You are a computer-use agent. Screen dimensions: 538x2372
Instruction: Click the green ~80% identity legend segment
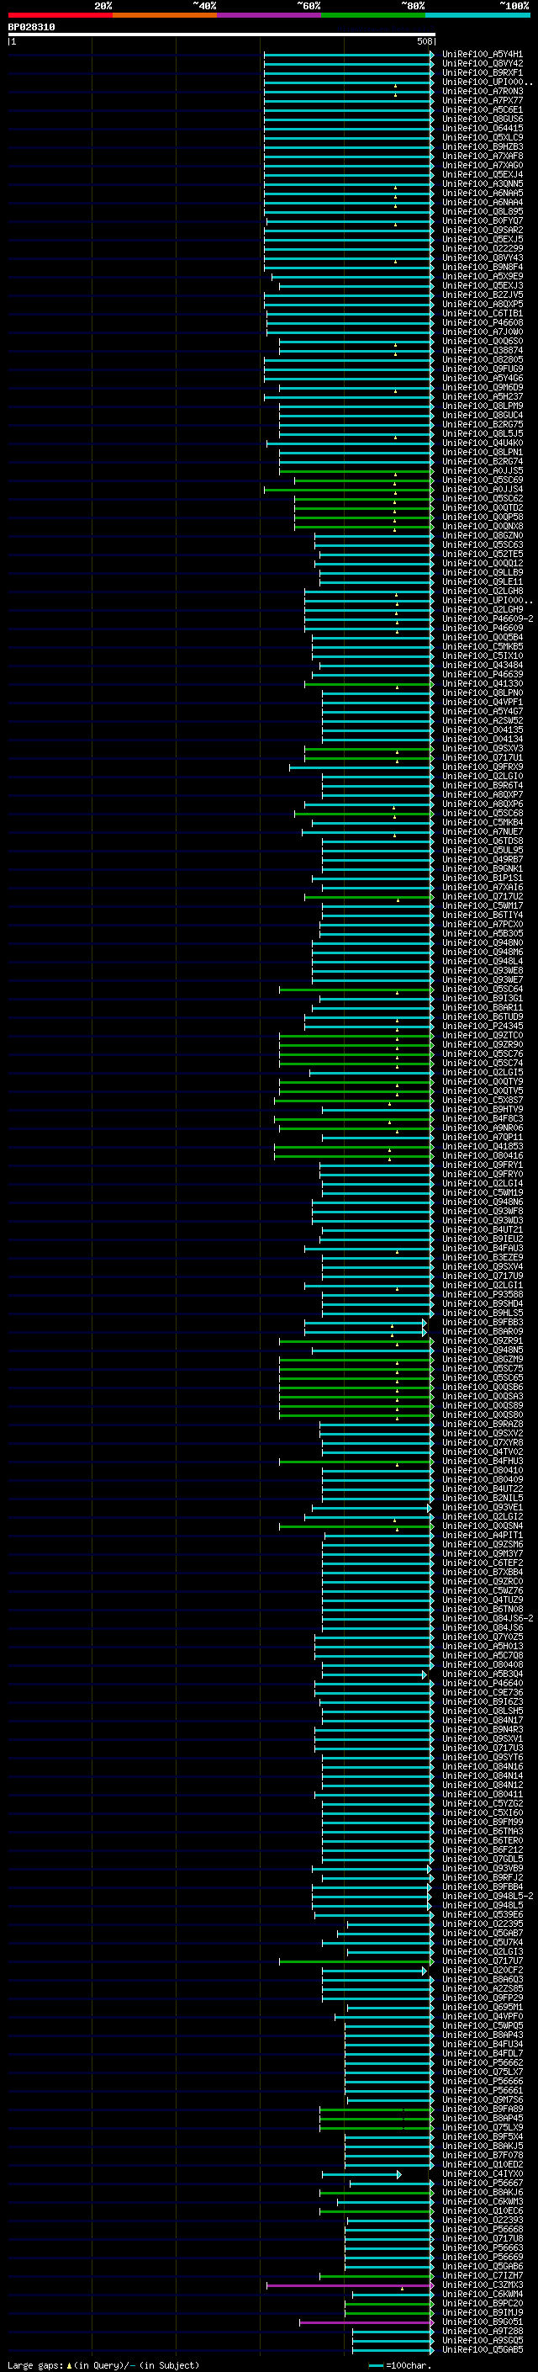pyautogui.click(x=373, y=15)
